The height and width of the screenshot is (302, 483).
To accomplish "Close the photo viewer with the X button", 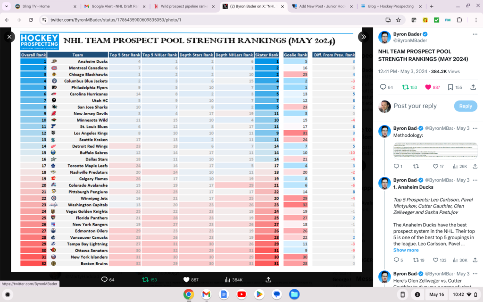I will point(9,37).
